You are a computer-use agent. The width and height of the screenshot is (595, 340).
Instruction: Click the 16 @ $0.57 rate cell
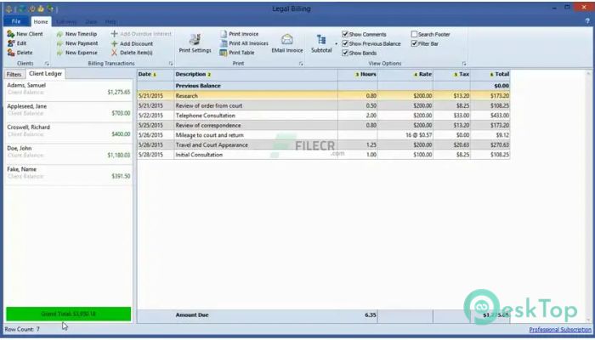coord(405,135)
